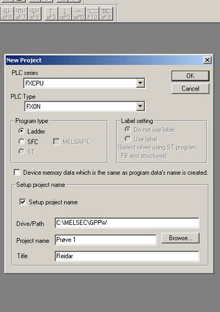Click the Cancel button
This screenshot has width=220, height=312.
(x=190, y=89)
